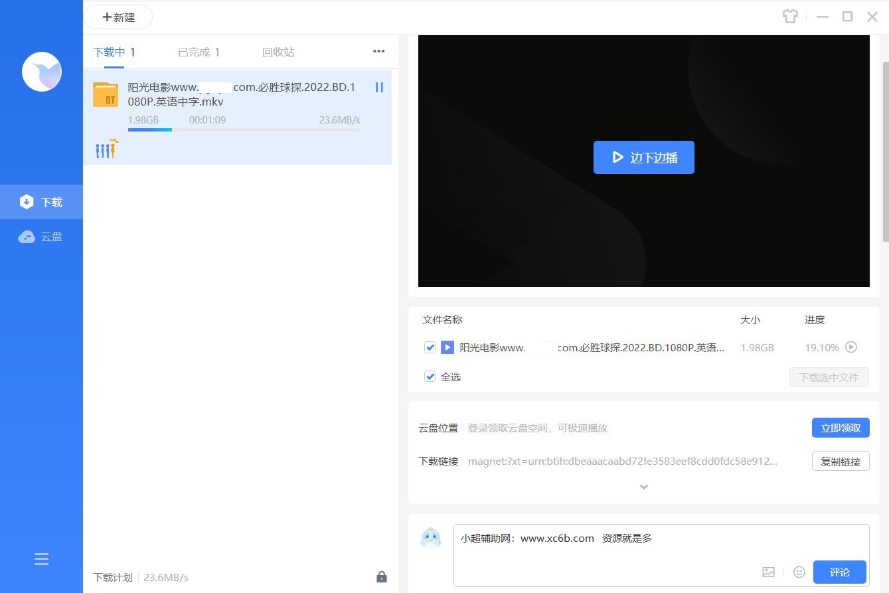Screen dimensions: 889x593
Task: Click the seeding peers icon below the task
Action: coord(106,148)
